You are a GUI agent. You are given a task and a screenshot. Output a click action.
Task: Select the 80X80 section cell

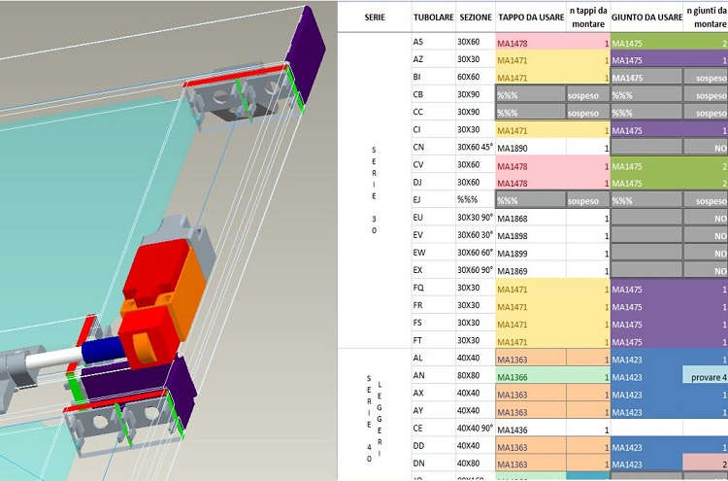(x=476, y=375)
